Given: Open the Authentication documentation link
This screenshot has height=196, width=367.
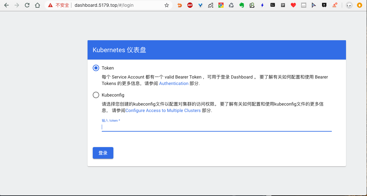Looking at the screenshot, I should [x=174, y=83].
